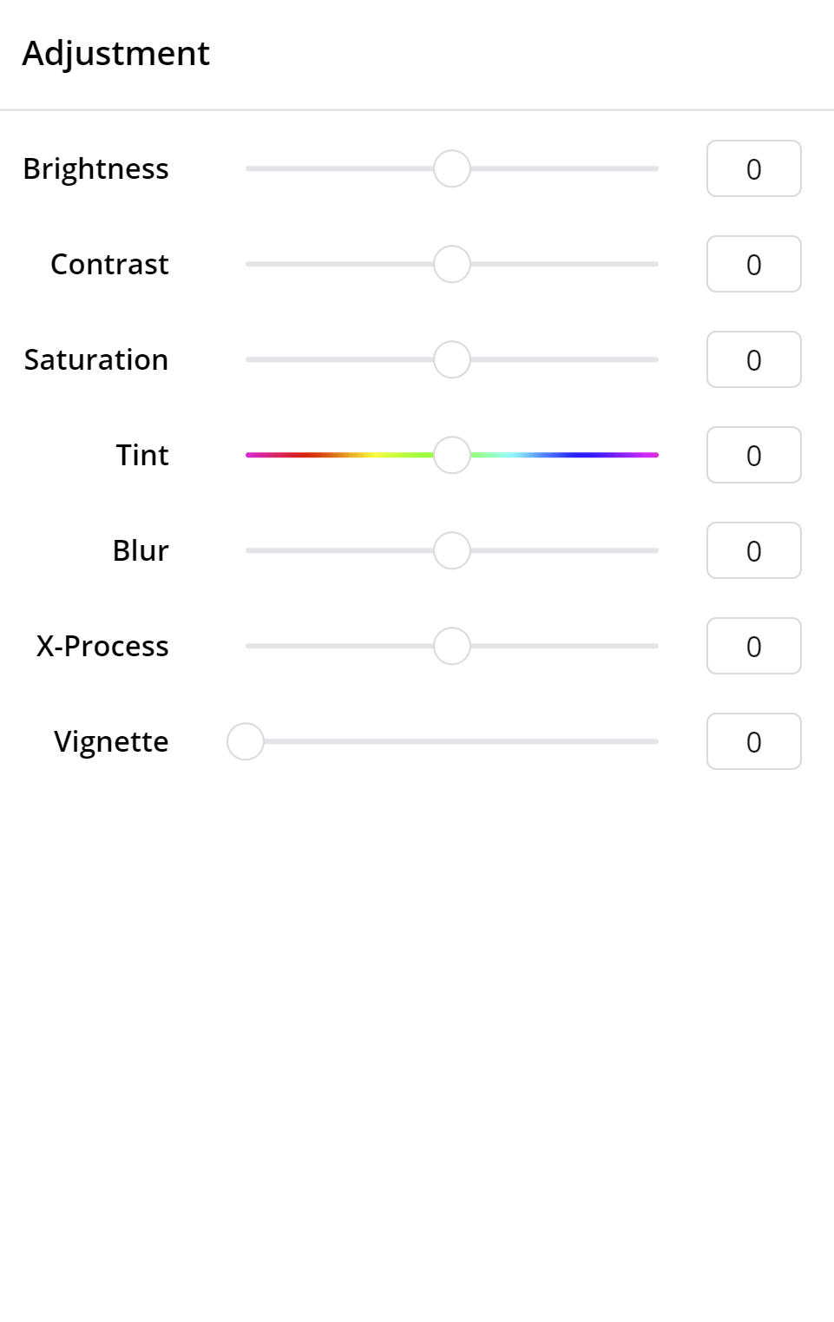Select the Saturation value field
This screenshot has height=1322, width=834.
pyautogui.click(x=753, y=359)
